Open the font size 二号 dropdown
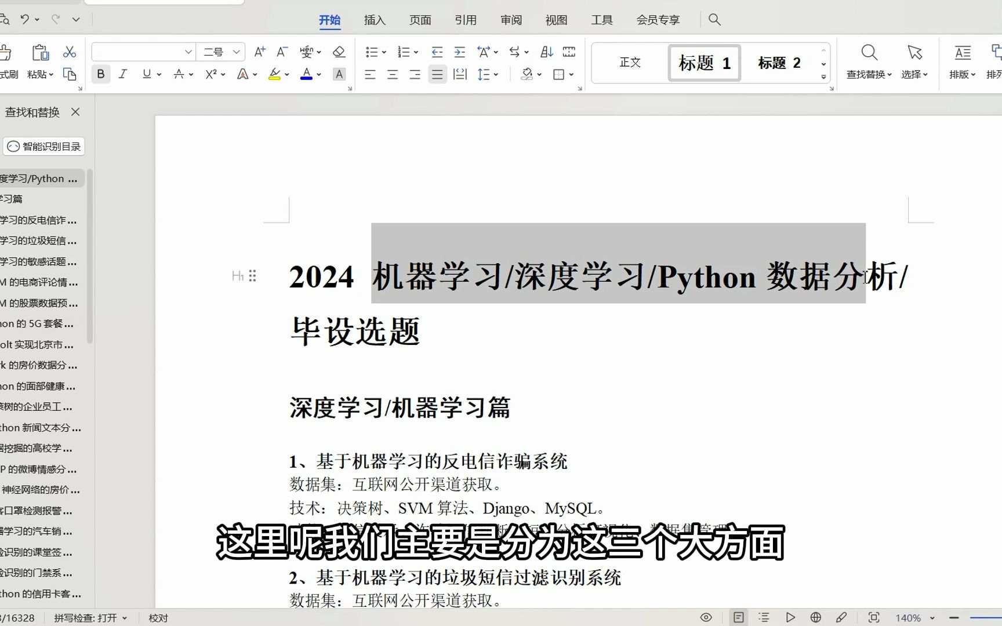 coord(237,52)
